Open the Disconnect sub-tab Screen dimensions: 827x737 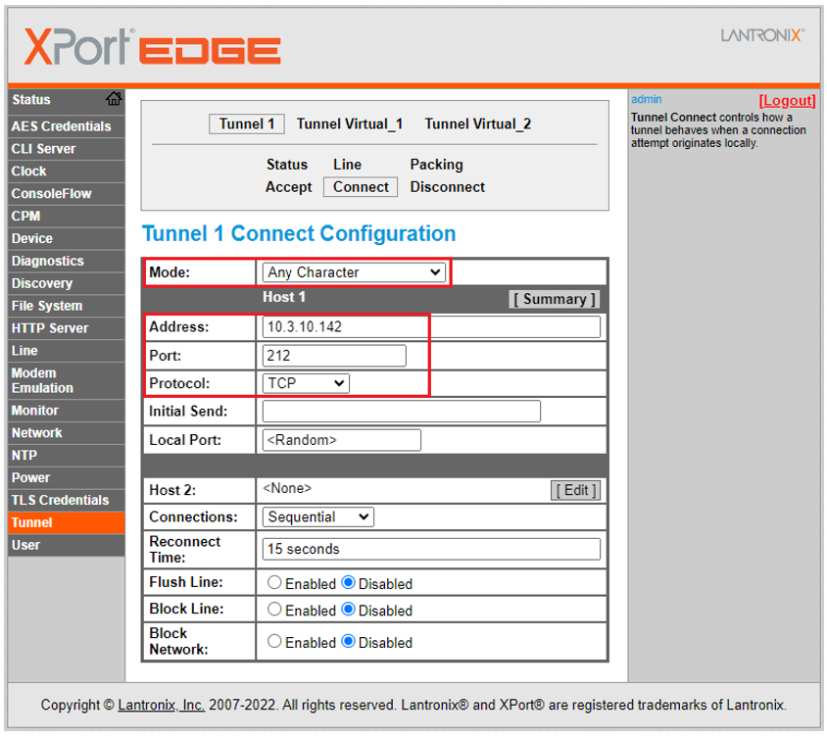point(447,187)
